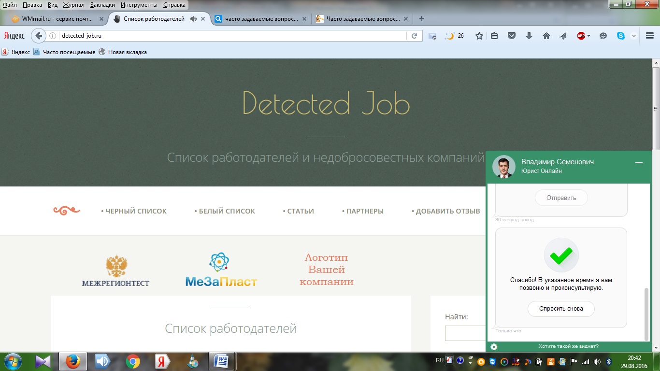The height and width of the screenshot is (371, 660).
Task: Click Владимир Семенович avatar photo
Action: [504, 167]
